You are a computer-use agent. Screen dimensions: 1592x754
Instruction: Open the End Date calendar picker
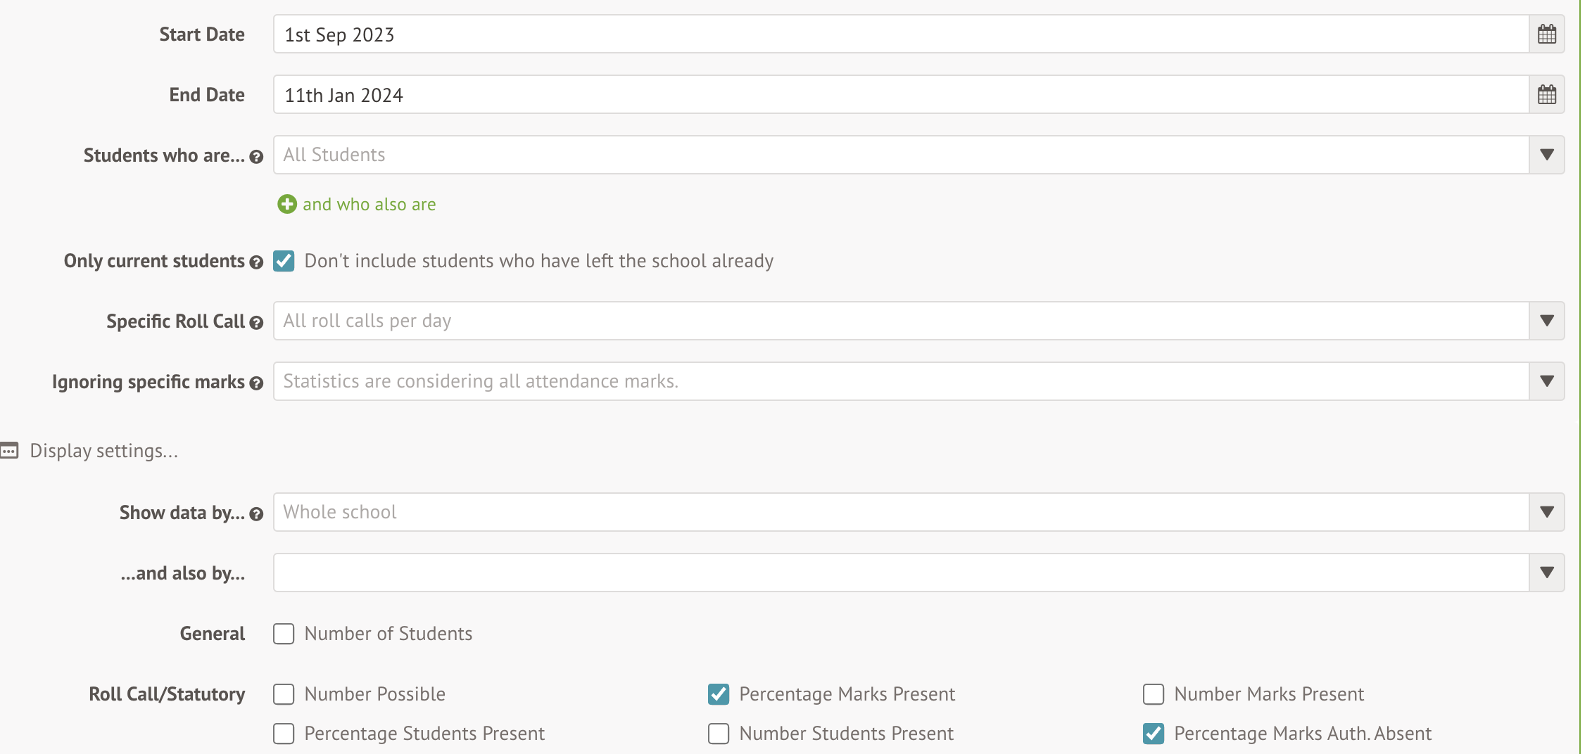tap(1546, 95)
